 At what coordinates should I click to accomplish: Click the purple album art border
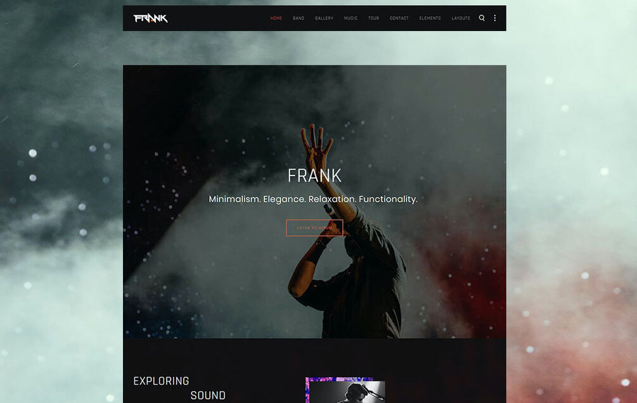coord(307,390)
